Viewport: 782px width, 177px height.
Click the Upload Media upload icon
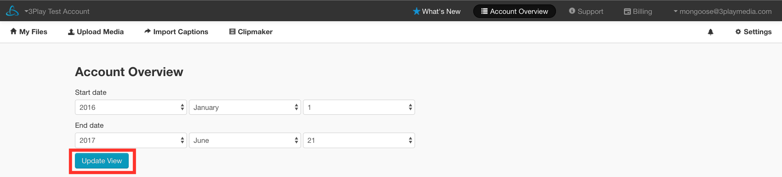click(71, 32)
